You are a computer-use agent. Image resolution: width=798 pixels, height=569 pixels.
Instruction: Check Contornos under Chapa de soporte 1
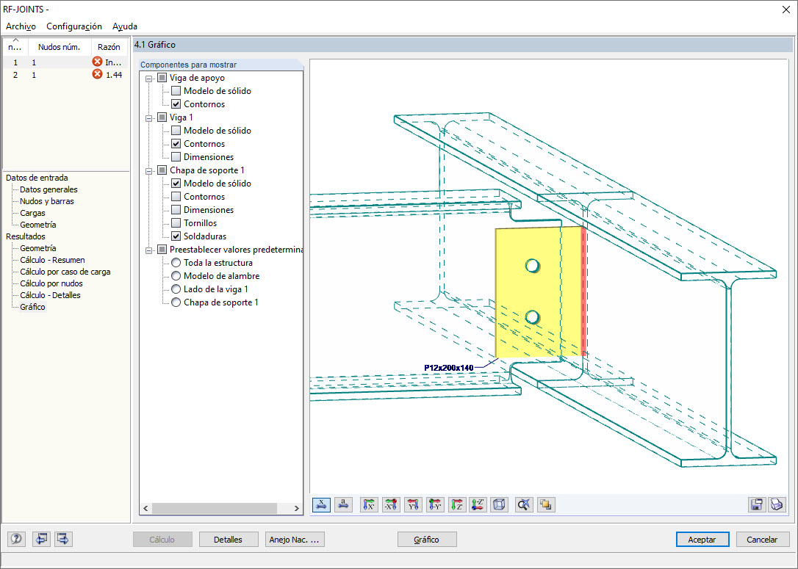(176, 197)
